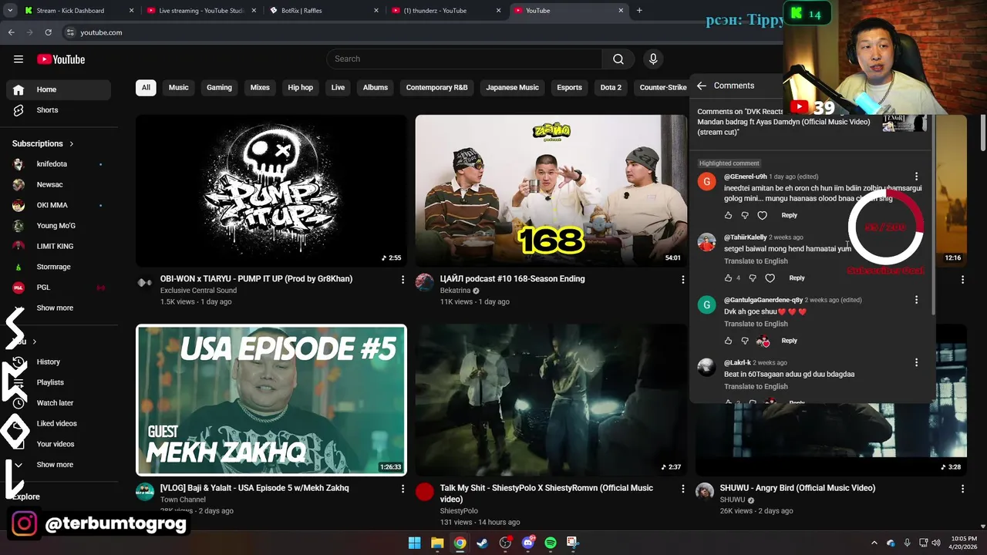Open knifedota subscription channel

point(59,164)
